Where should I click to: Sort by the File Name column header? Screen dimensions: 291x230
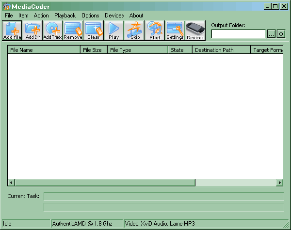44,50
